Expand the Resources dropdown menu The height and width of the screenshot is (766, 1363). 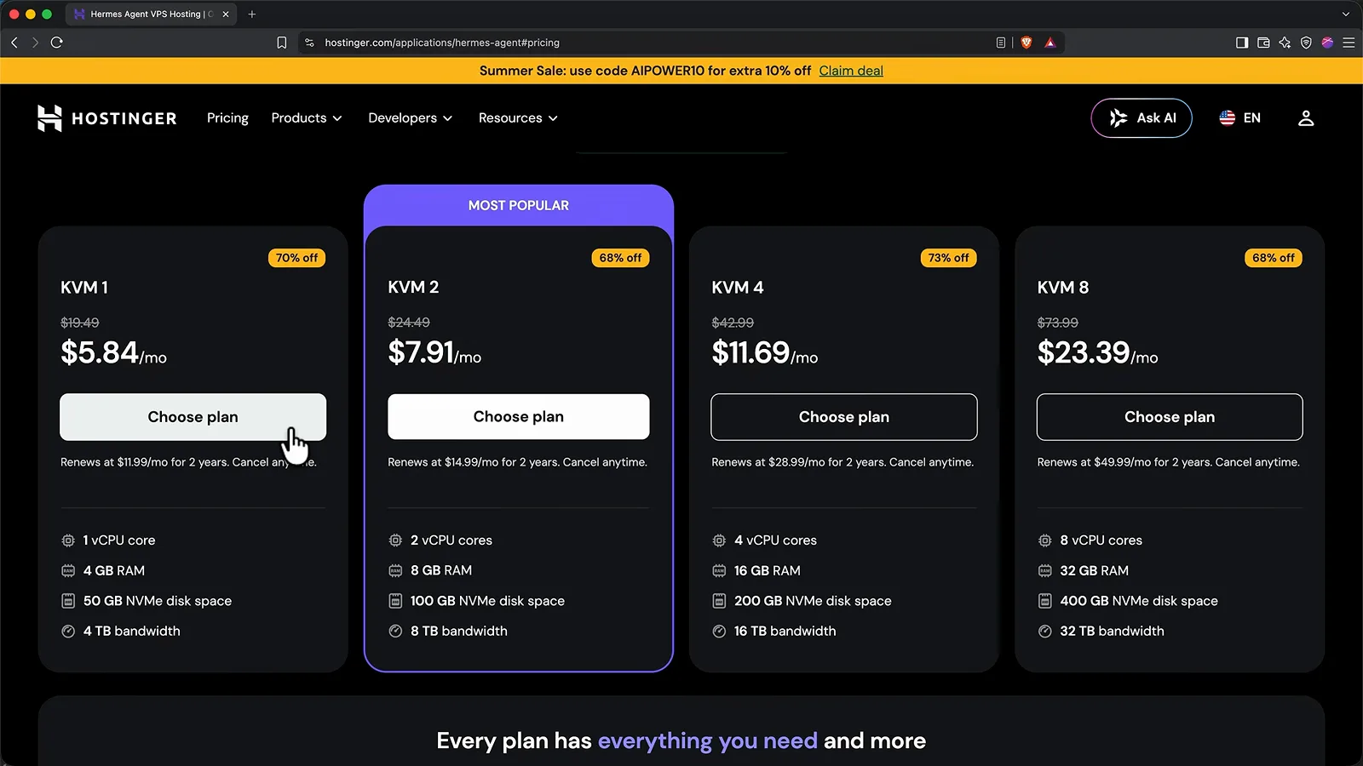[518, 118]
